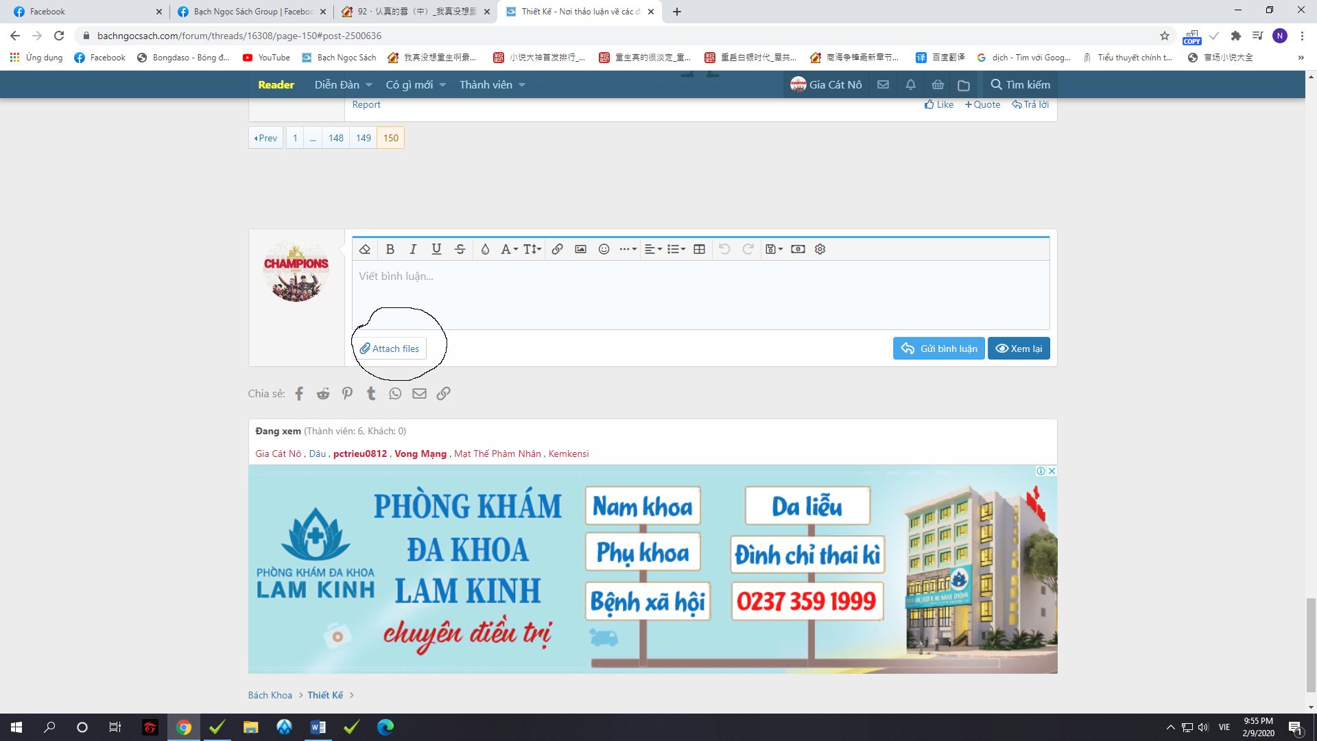Toggle bold formatting in editor

[390, 249]
